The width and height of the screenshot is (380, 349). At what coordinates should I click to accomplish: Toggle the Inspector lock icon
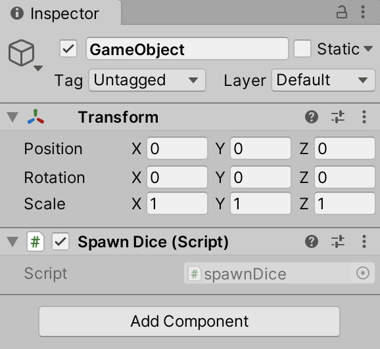pos(341,12)
